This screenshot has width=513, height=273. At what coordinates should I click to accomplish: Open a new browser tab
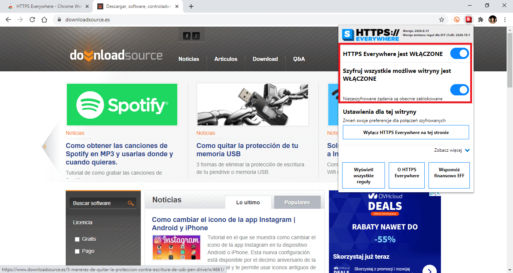(191, 6)
